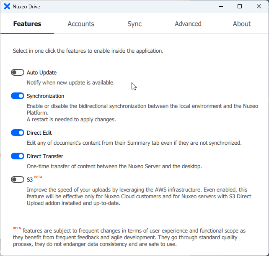Click the 'One-time transfer of content' description
269x256 pixels.
pyautogui.click(x=114, y=166)
